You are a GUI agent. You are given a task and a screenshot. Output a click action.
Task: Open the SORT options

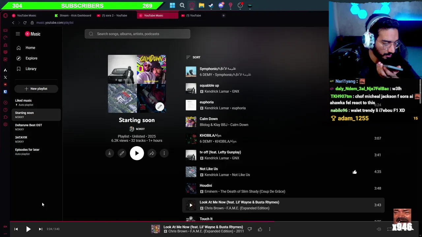193,57
